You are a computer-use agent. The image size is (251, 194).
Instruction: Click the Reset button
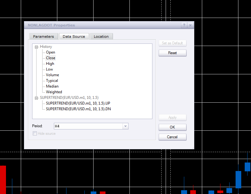tap(172, 53)
